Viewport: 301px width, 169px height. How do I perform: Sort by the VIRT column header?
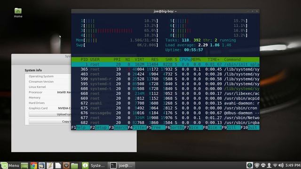(x=139, y=60)
